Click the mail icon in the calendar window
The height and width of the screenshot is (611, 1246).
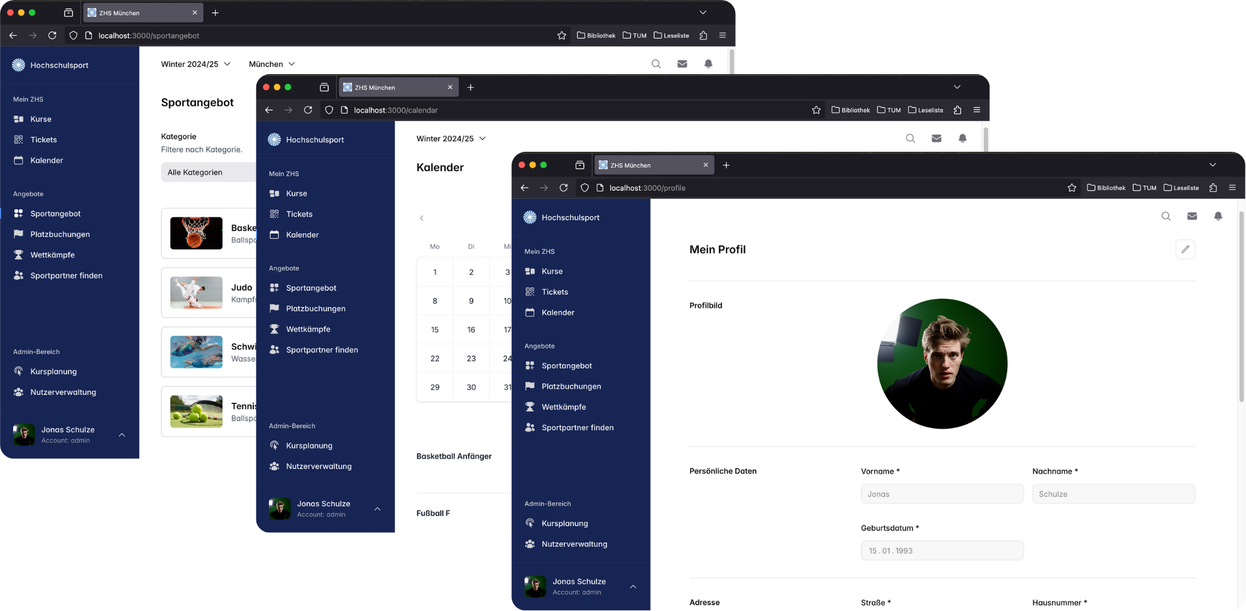[x=936, y=139]
